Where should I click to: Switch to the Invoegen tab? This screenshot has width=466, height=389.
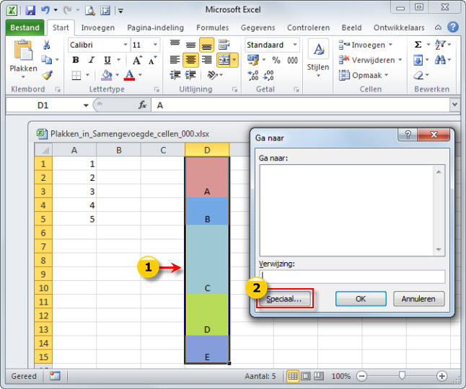click(x=98, y=27)
